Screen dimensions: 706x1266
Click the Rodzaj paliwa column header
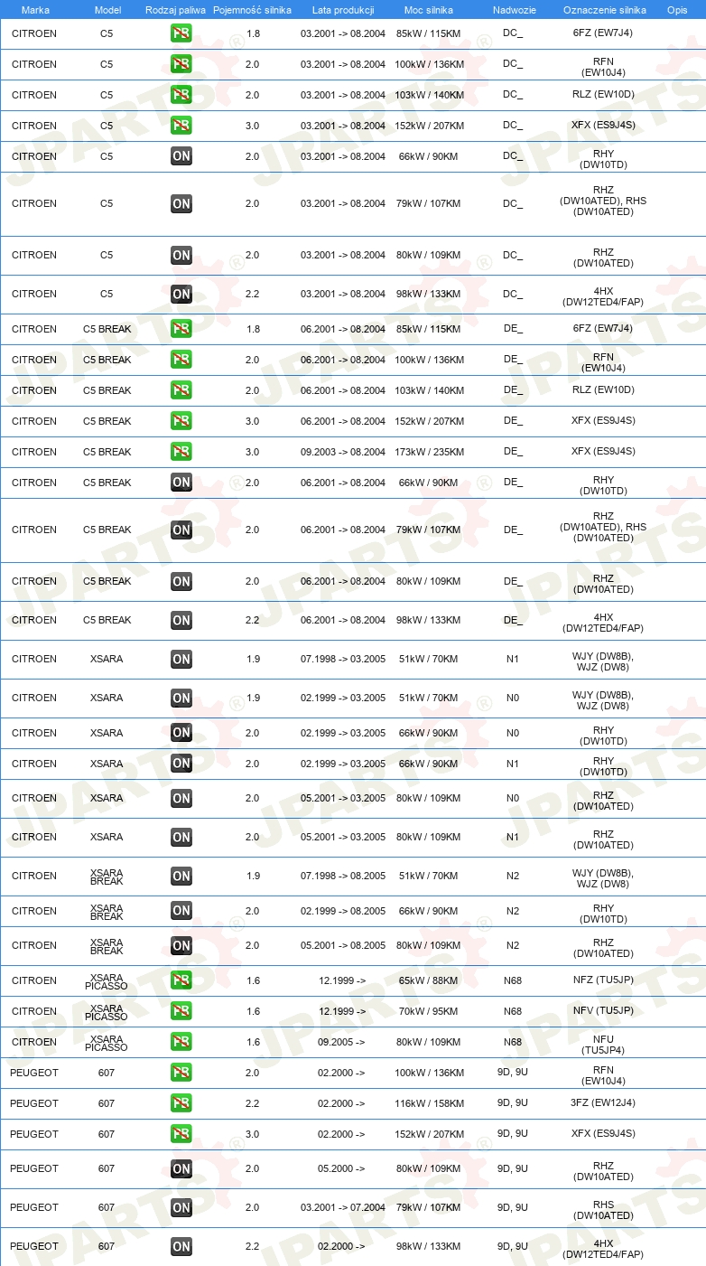coord(175,10)
